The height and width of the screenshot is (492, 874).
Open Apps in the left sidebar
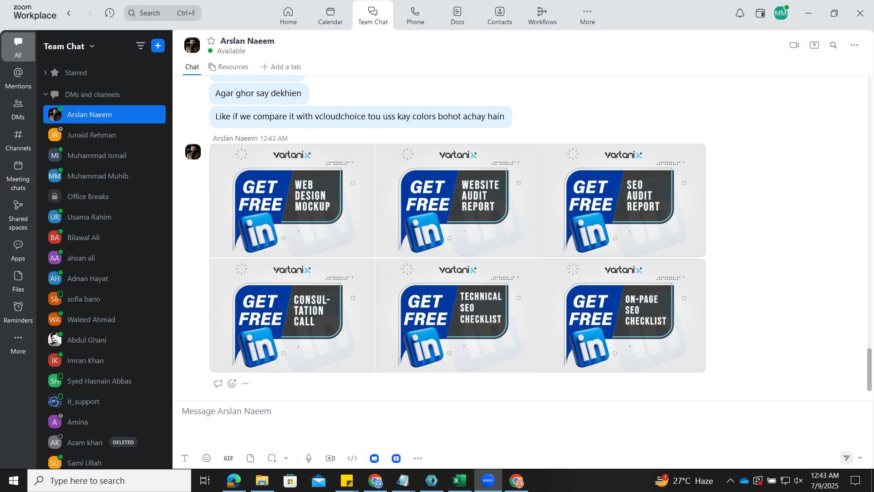(x=18, y=251)
